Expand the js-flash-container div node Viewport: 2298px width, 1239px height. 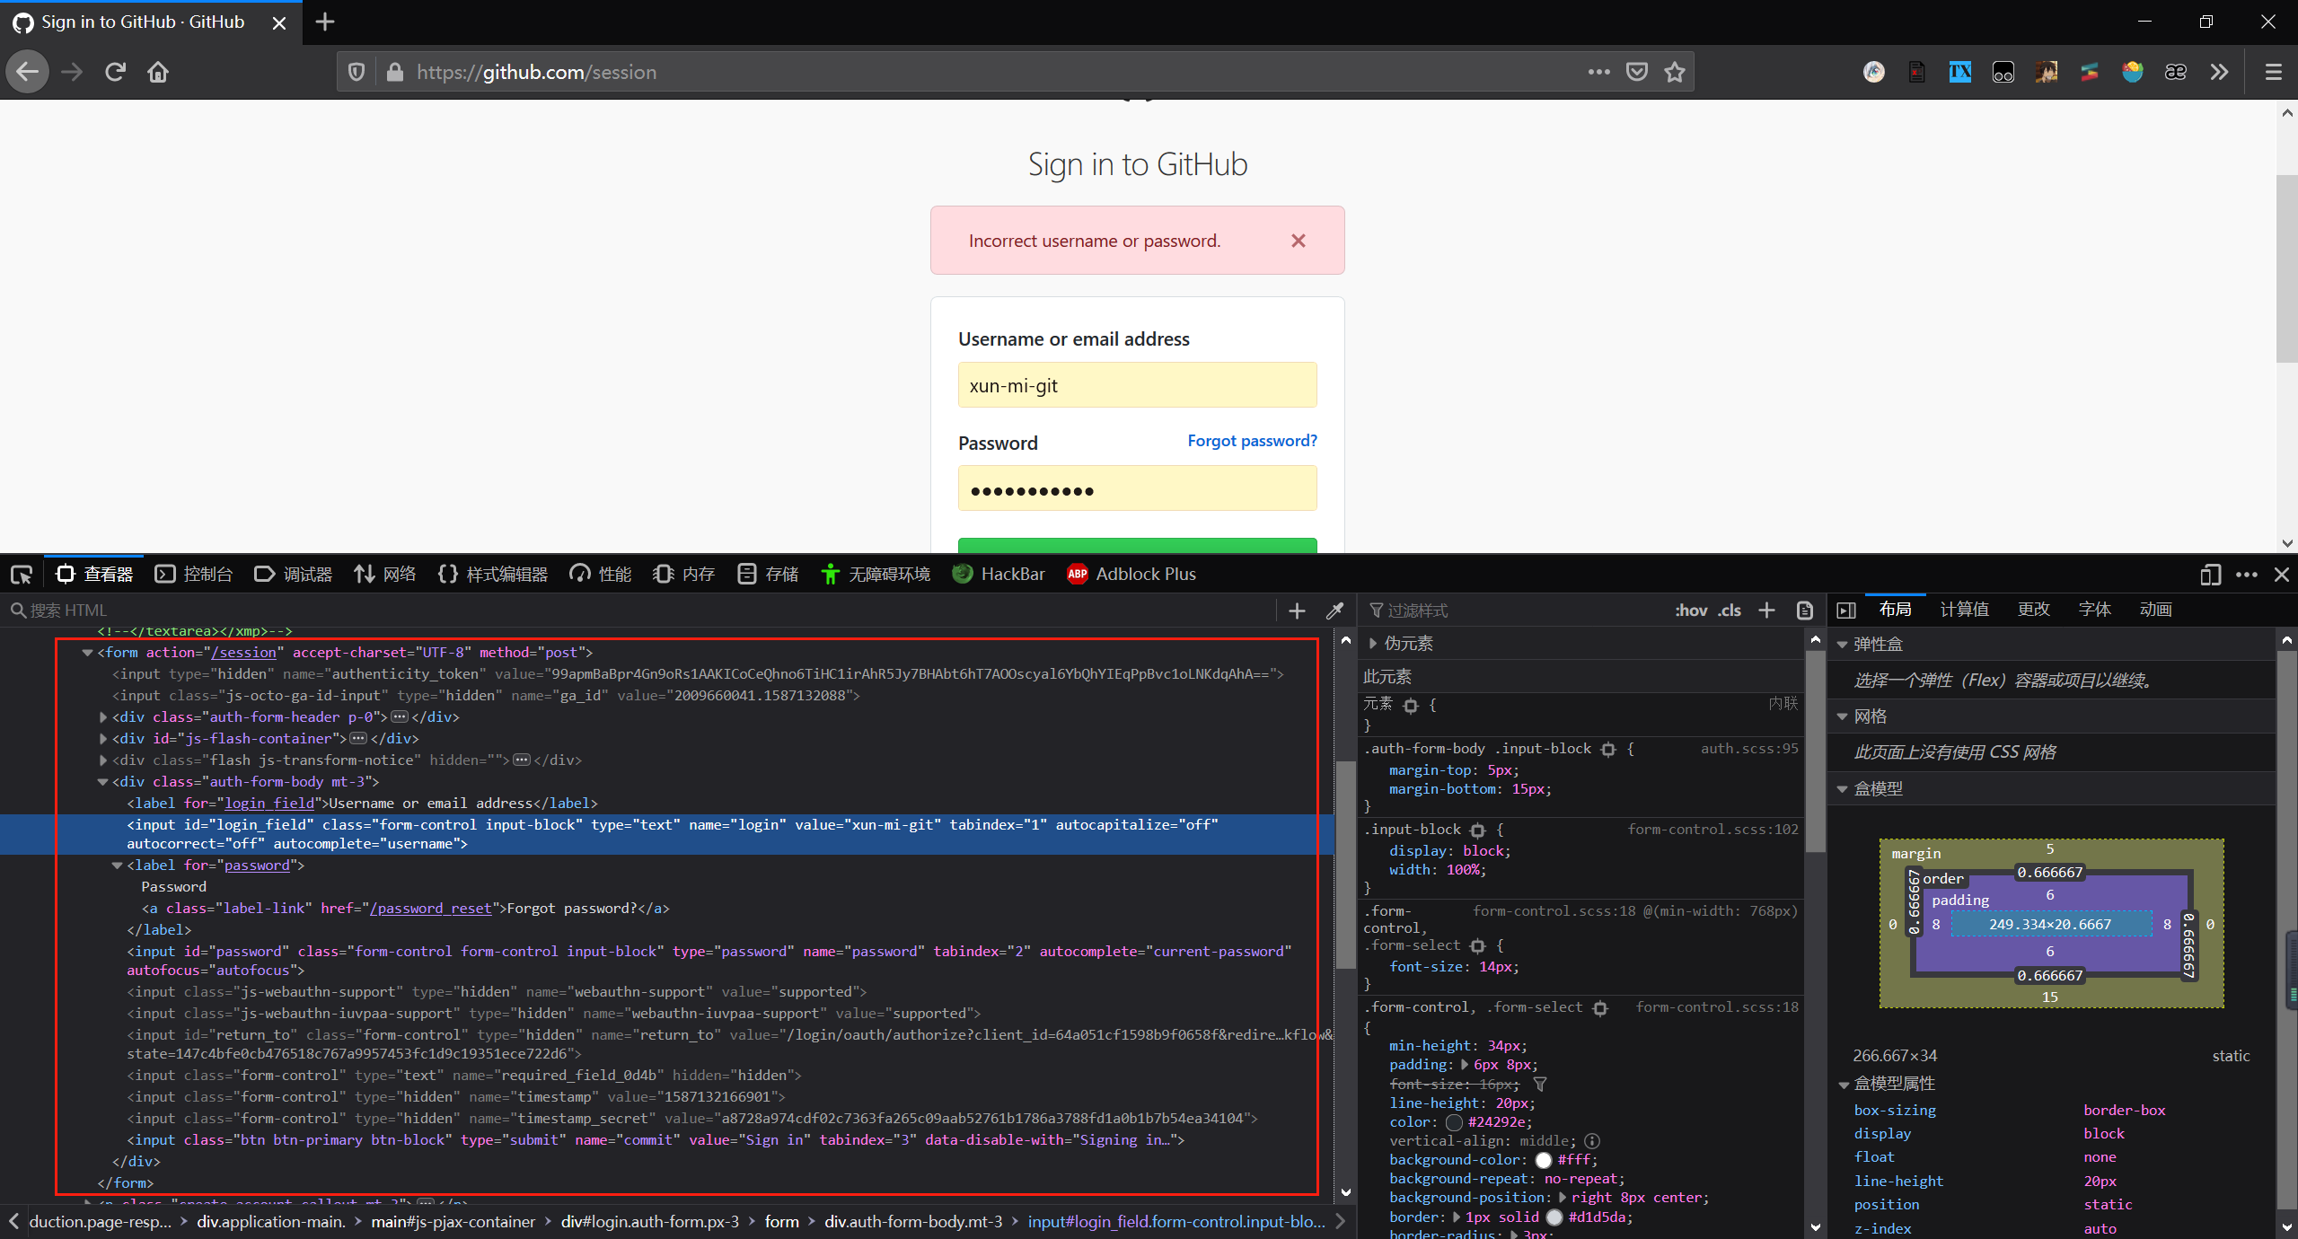(x=103, y=739)
